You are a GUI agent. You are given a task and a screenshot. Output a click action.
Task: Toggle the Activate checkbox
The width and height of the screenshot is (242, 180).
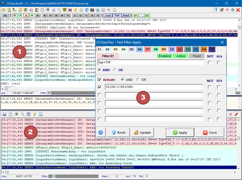99,80
